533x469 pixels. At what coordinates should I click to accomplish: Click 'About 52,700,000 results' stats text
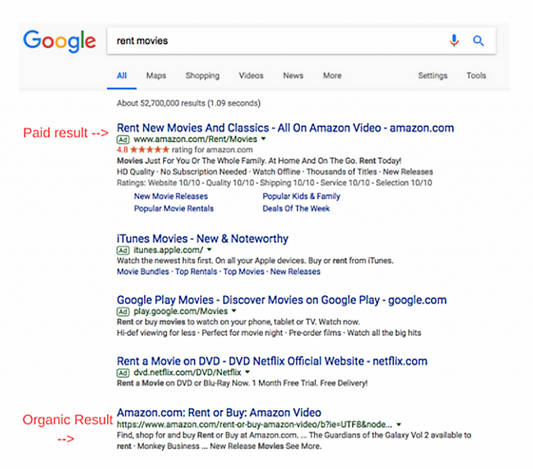point(188,103)
